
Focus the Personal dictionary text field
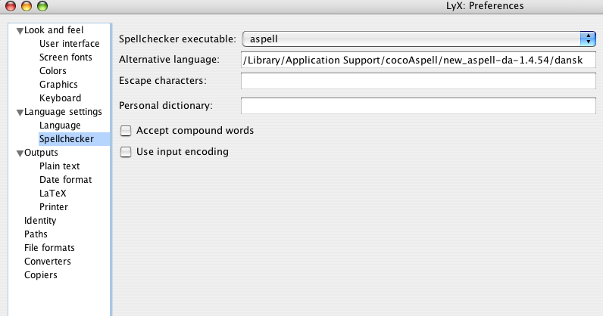(418, 106)
